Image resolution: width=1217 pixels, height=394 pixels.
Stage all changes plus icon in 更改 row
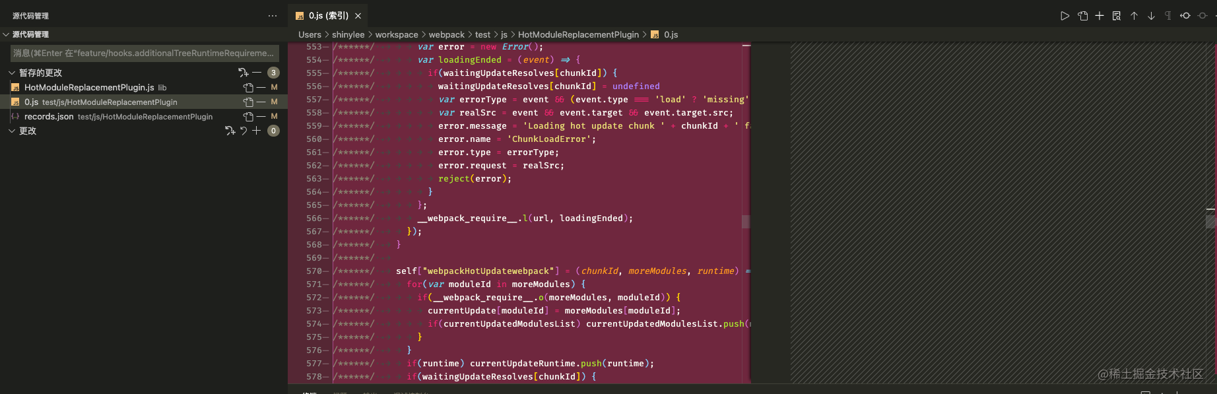point(257,131)
